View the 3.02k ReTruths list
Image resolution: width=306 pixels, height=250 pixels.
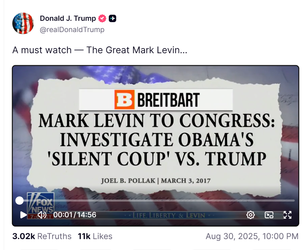(42, 236)
